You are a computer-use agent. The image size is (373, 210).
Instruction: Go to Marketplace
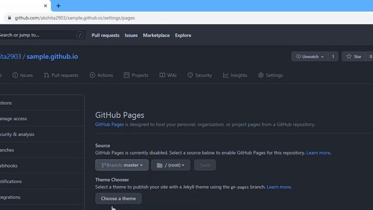156,35
